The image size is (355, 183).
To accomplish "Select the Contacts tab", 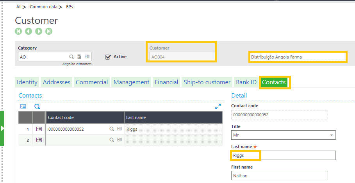I will (274, 82).
